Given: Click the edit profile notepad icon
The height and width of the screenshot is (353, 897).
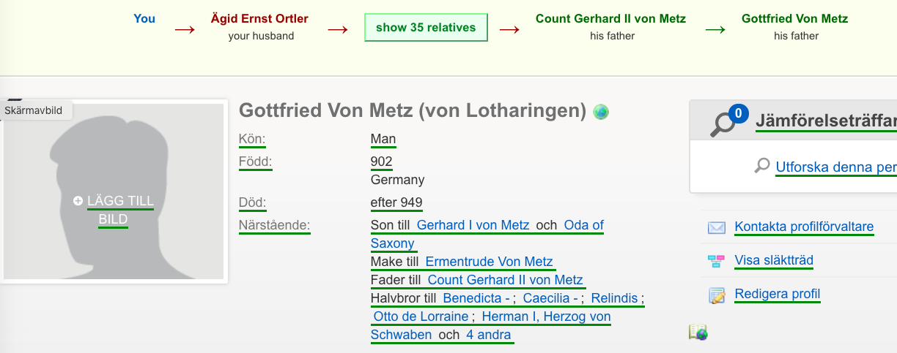Looking at the screenshot, I should click(x=716, y=295).
